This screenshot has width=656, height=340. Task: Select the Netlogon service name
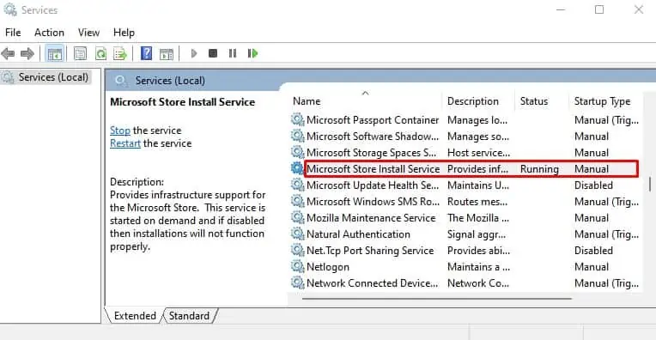point(328,267)
